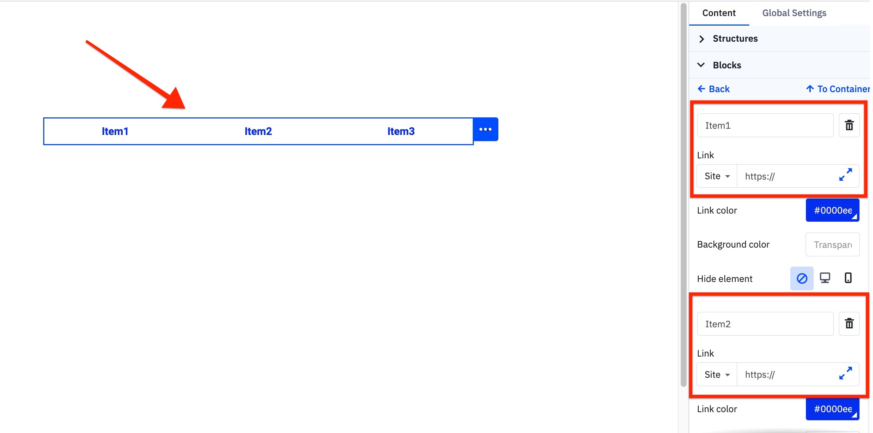This screenshot has width=873, height=433.
Task: Select the no-hide (show everywhere) option
Action: pyautogui.click(x=802, y=279)
